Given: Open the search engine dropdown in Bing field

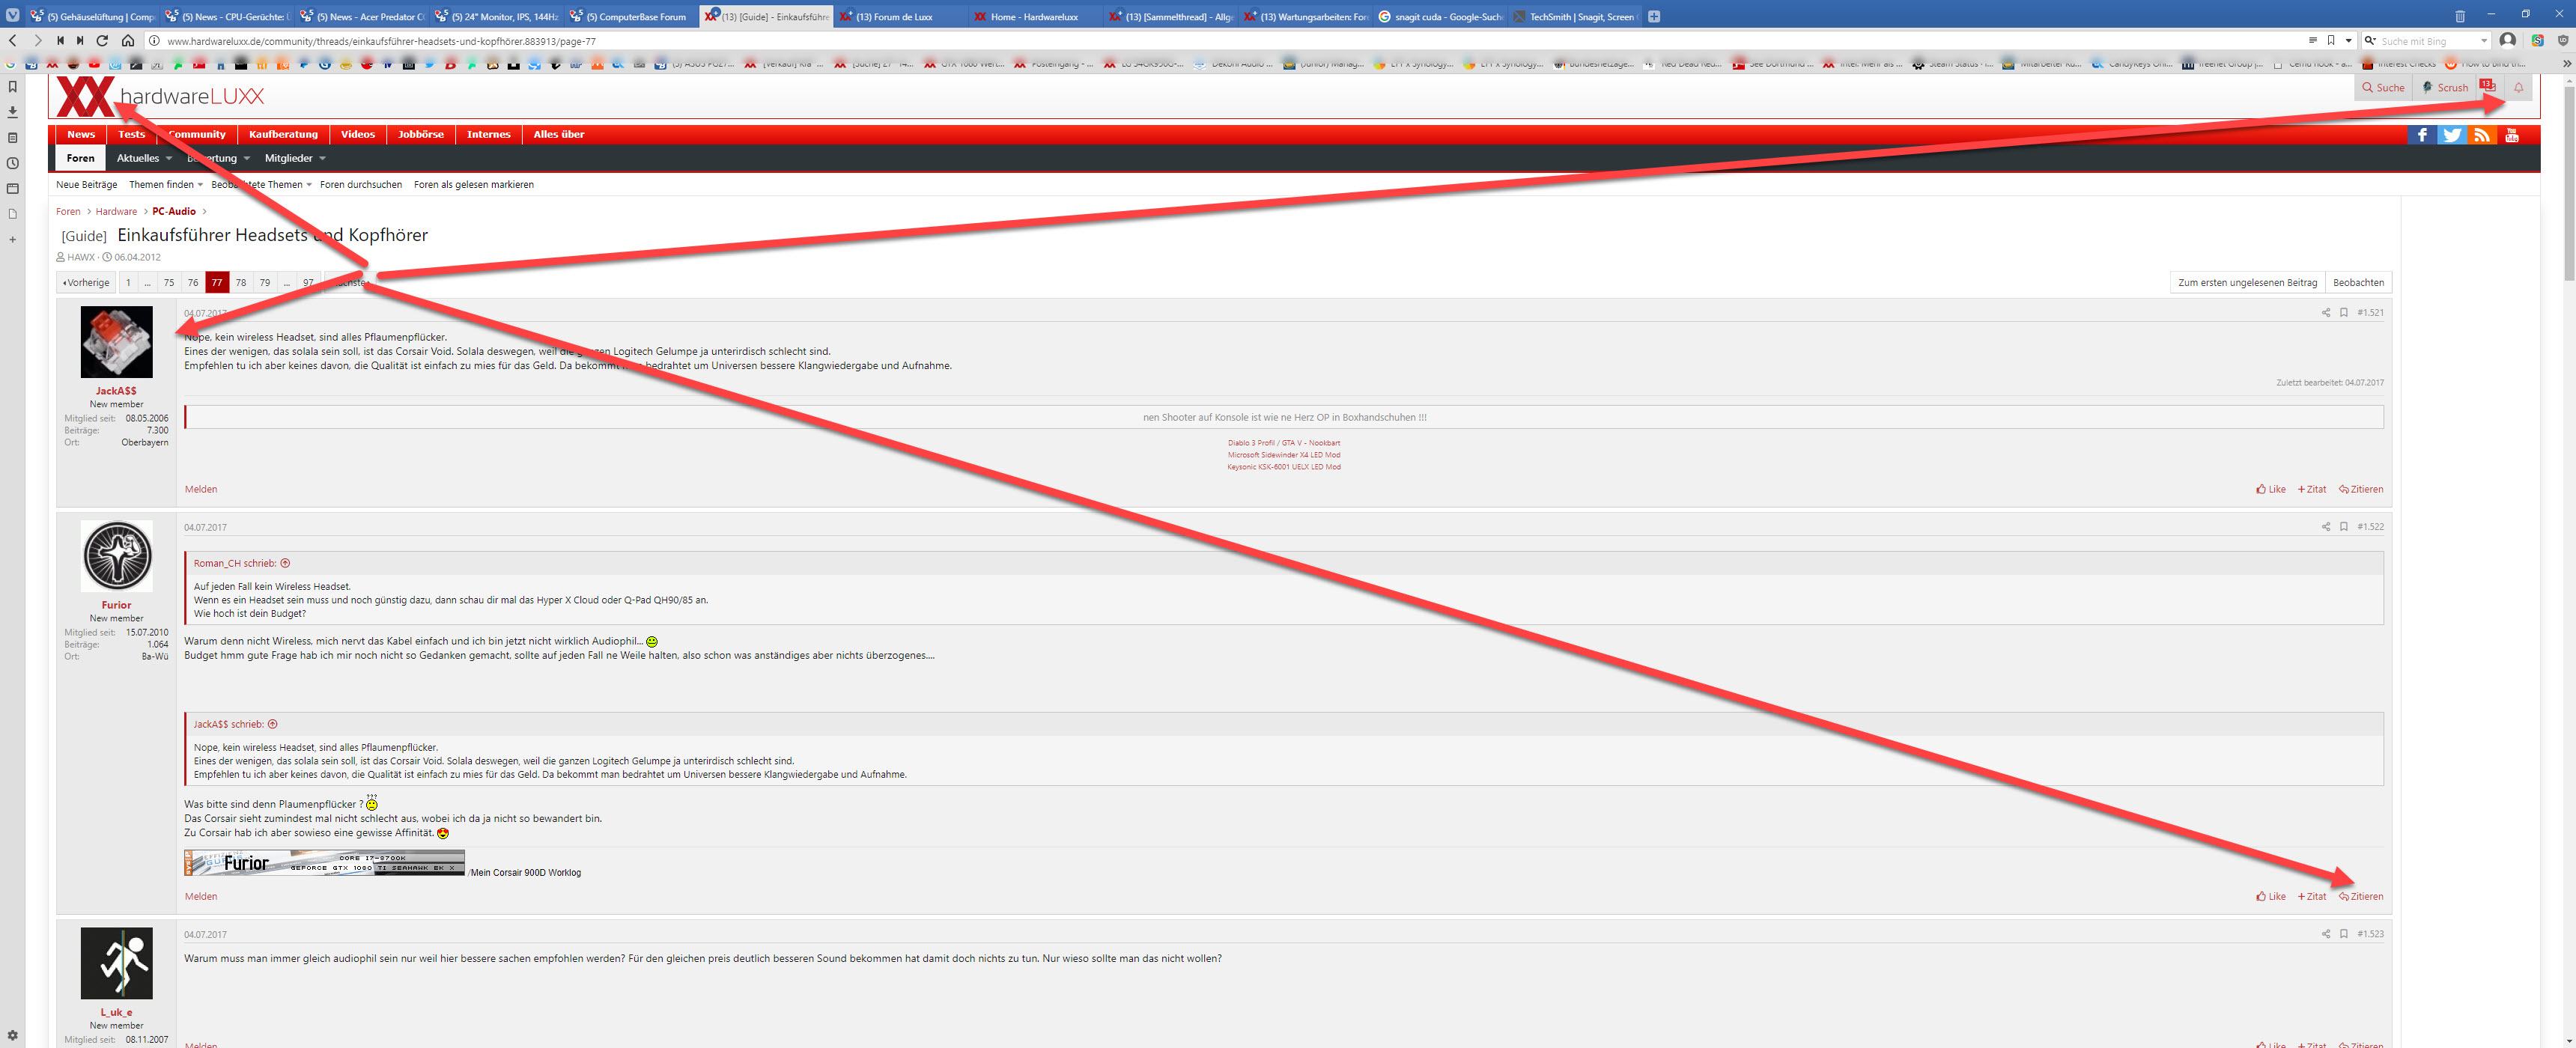Looking at the screenshot, I should pos(2483,41).
